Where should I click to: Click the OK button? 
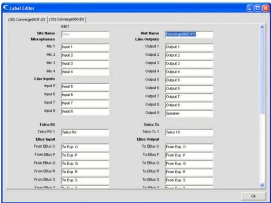click(253, 196)
